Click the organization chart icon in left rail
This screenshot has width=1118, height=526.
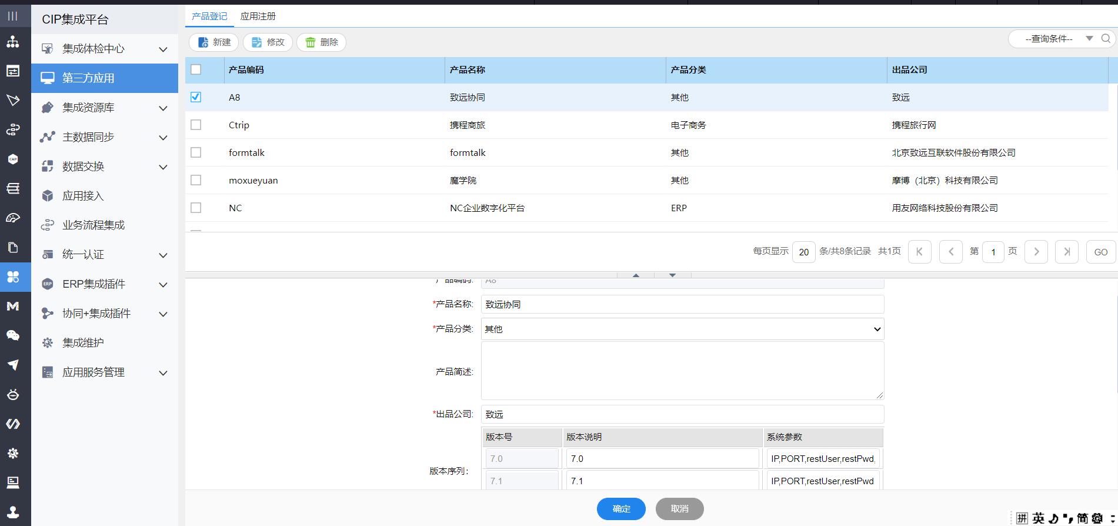tap(13, 42)
